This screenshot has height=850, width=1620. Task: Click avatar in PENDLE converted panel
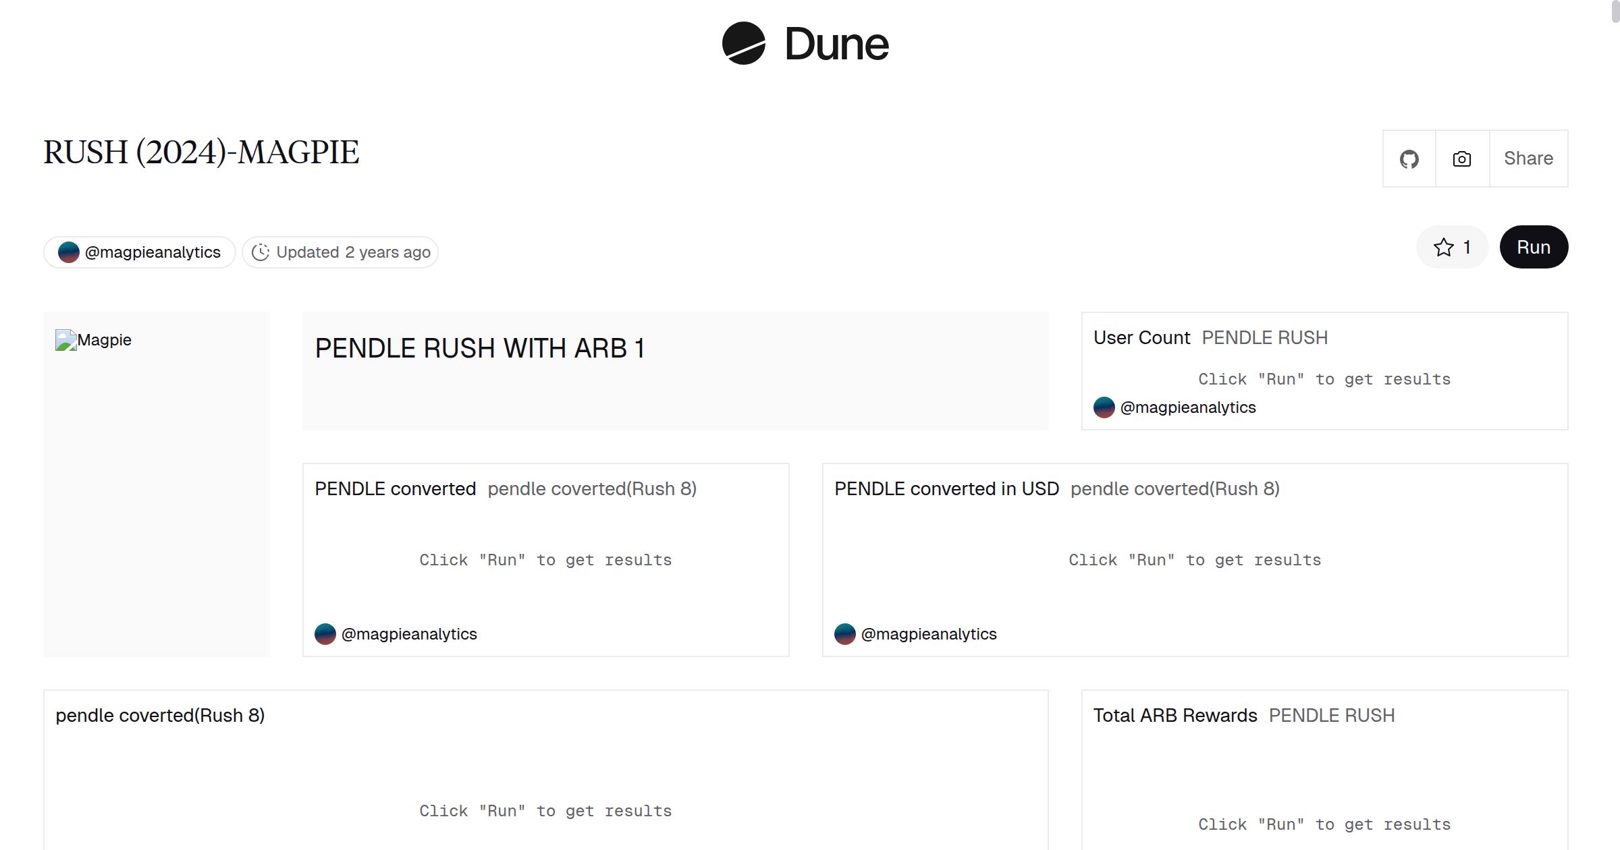coord(325,634)
